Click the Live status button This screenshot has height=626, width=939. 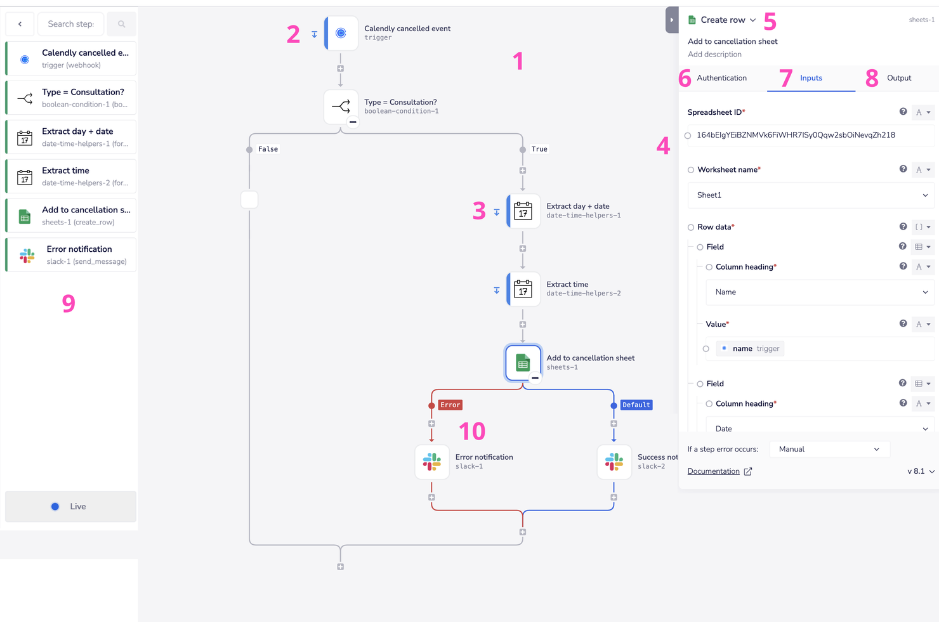point(70,506)
